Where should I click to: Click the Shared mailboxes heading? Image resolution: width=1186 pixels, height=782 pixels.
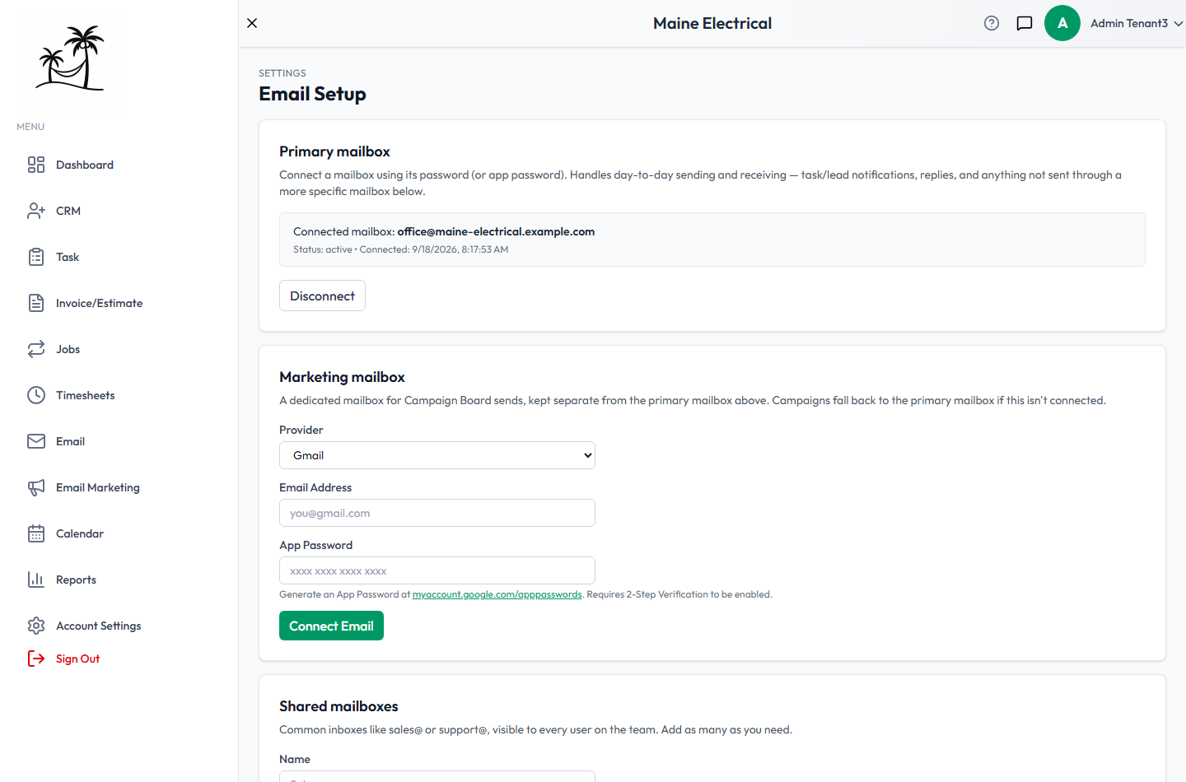(339, 706)
